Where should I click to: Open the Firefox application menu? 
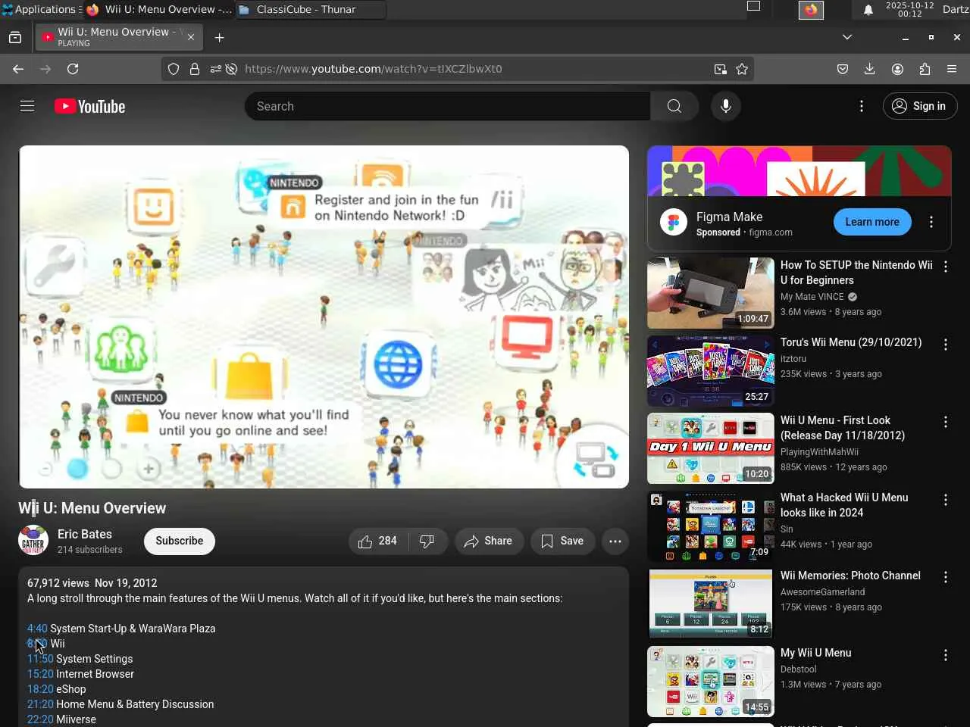click(952, 69)
